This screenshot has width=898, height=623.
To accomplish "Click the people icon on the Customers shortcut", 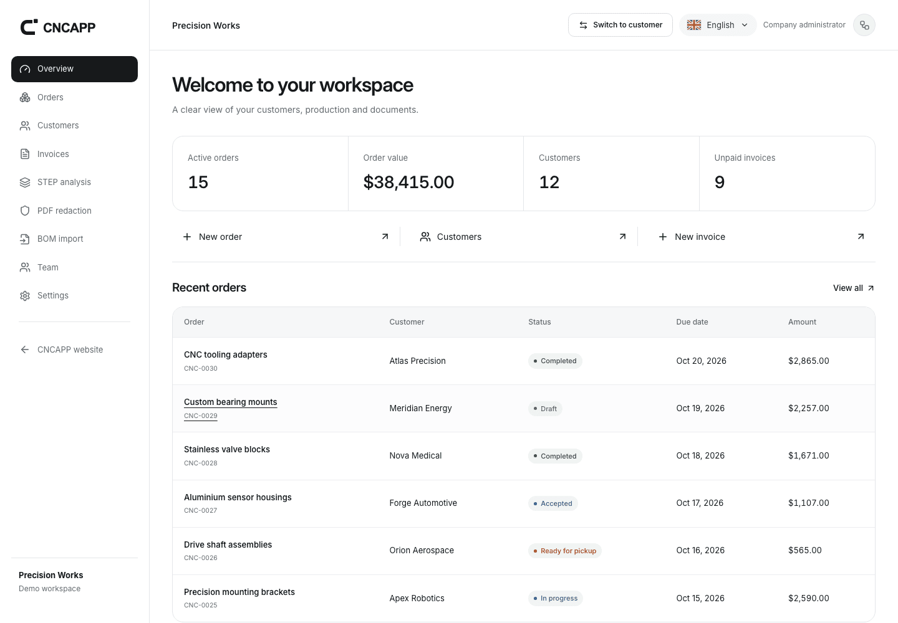I will tap(425, 237).
